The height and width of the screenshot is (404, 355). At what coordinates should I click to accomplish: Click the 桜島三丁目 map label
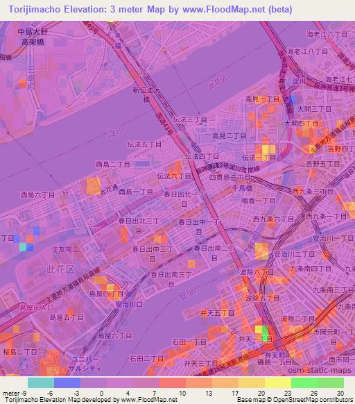pyautogui.click(x=20, y=352)
